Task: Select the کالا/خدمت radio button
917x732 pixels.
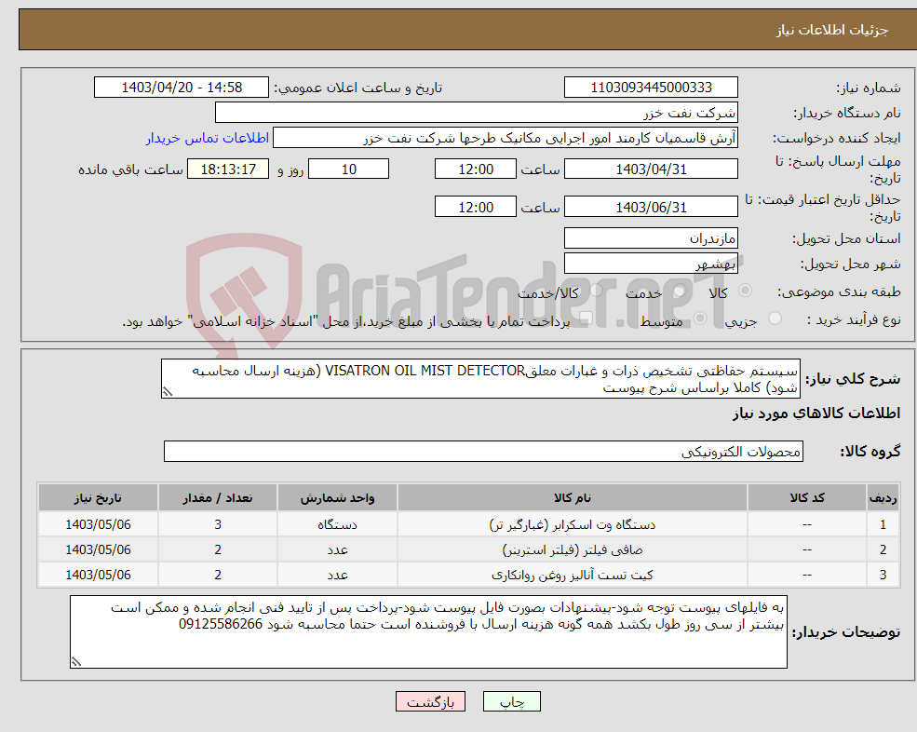Action: (596, 291)
